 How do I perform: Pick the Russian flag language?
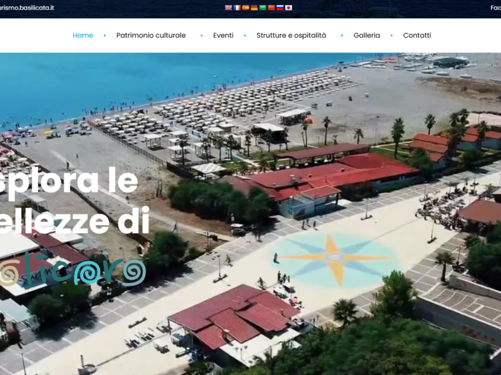[280, 7]
